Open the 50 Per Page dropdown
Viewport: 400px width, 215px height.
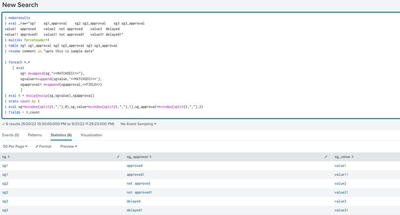[15, 146]
